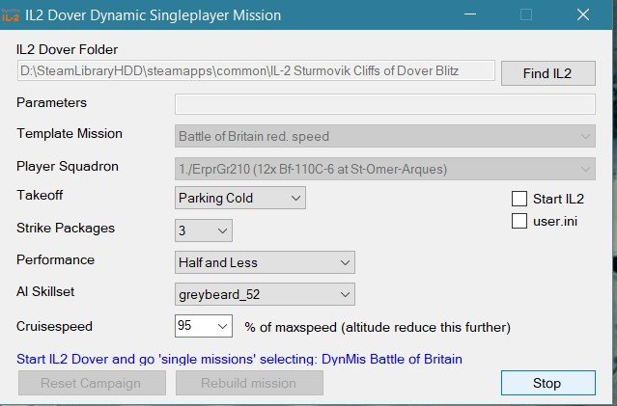
Task: Click the Reset Campaign button
Action: pyautogui.click(x=91, y=383)
